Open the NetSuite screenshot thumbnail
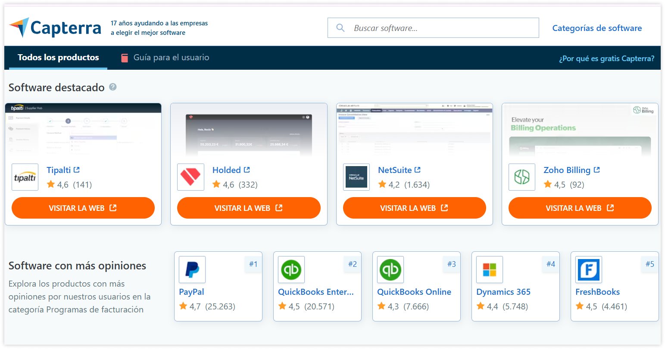Screen dimensions: 665x349 (x=414, y=129)
